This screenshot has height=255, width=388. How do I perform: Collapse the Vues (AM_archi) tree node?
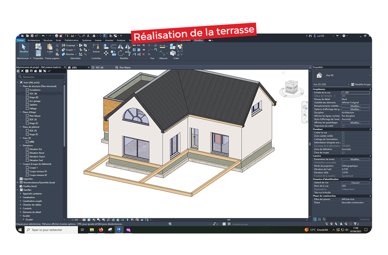tap(18, 83)
